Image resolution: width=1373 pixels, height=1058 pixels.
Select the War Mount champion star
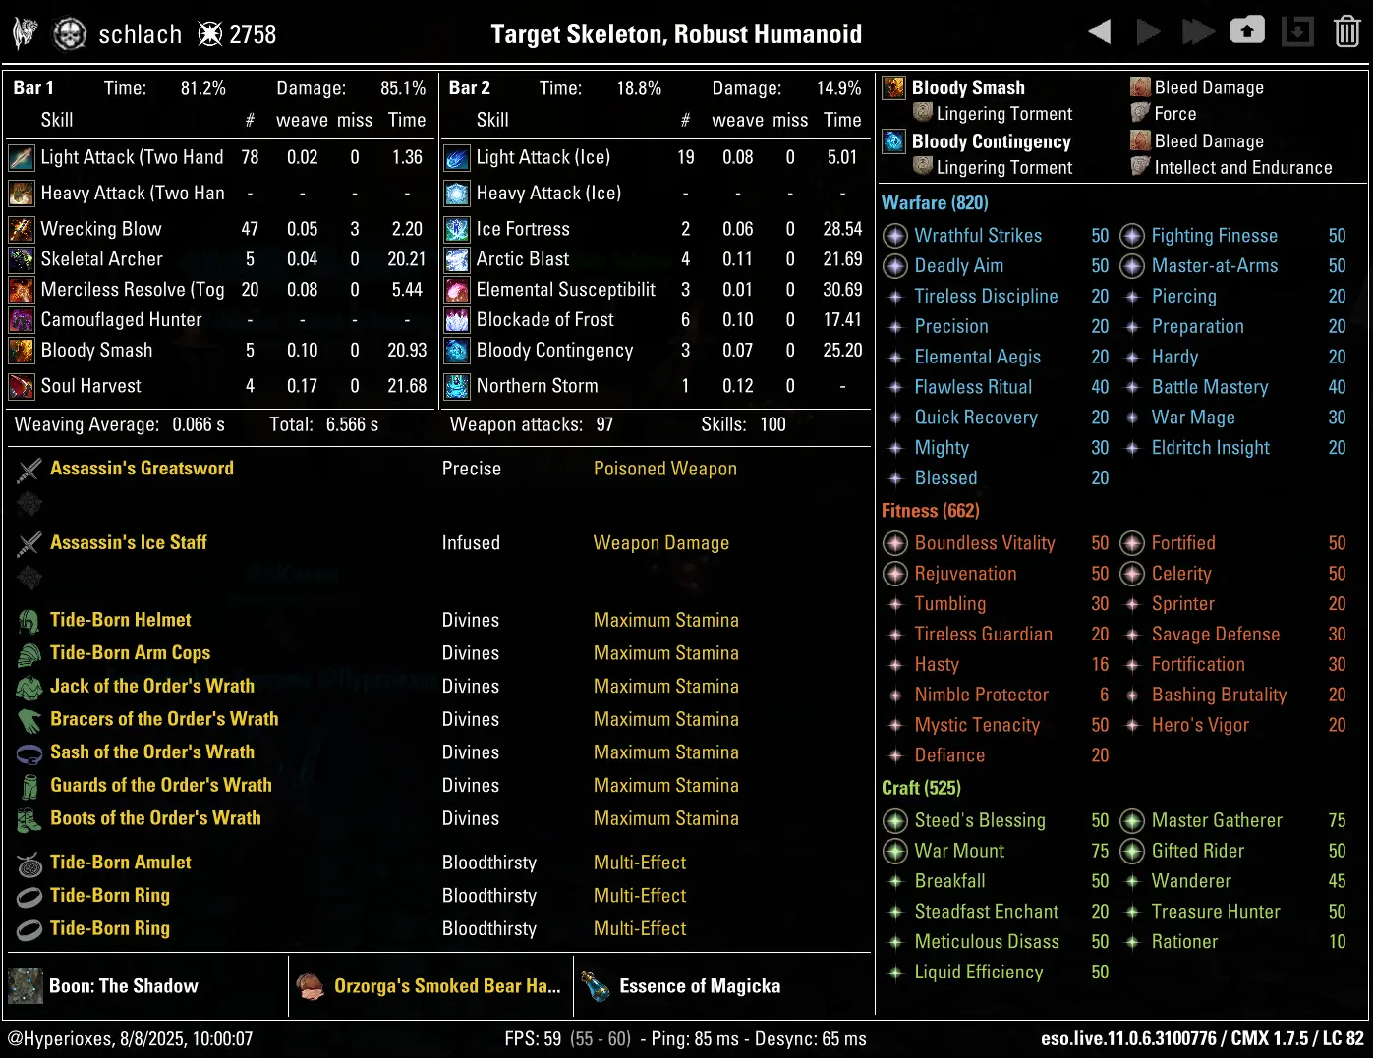(x=895, y=851)
